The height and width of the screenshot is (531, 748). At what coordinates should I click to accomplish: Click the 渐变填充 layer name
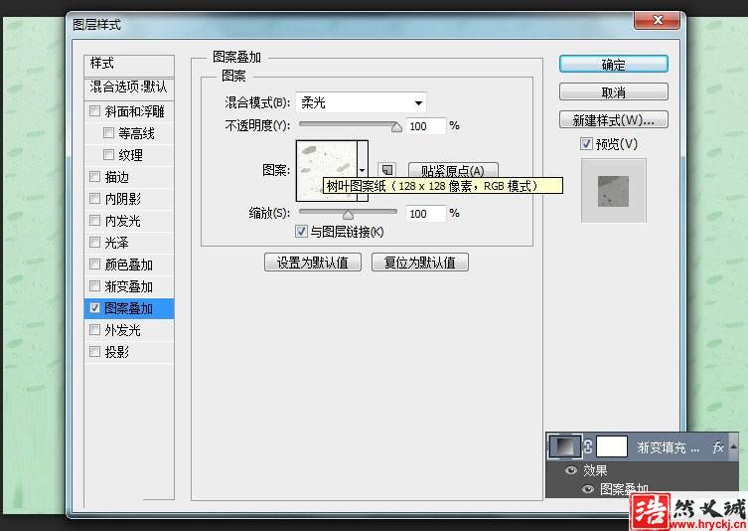(668, 447)
